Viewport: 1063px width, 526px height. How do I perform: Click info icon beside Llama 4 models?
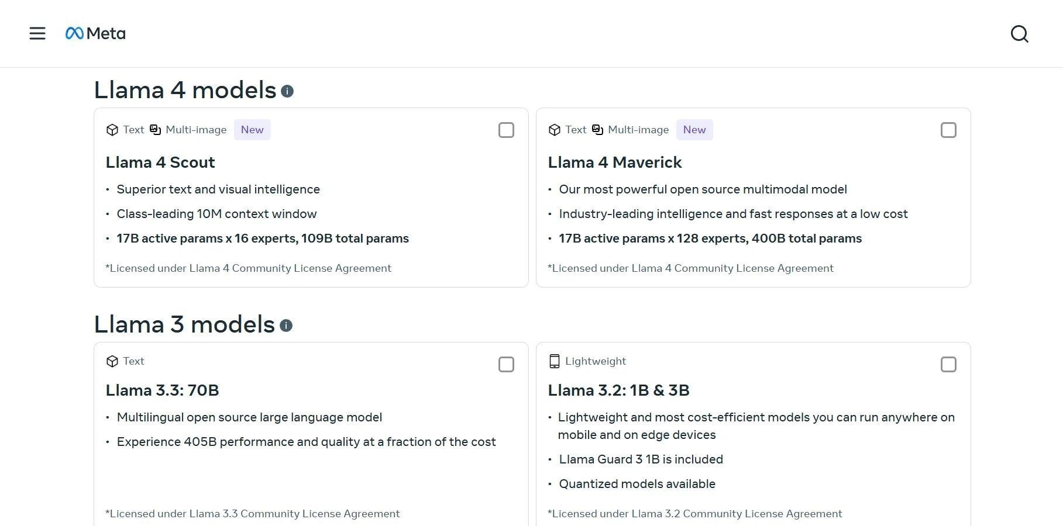pyautogui.click(x=287, y=91)
